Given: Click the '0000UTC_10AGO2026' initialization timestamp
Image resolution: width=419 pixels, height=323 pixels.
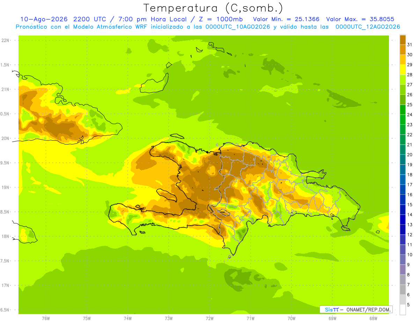Looking at the screenshot, I should click(x=238, y=27).
